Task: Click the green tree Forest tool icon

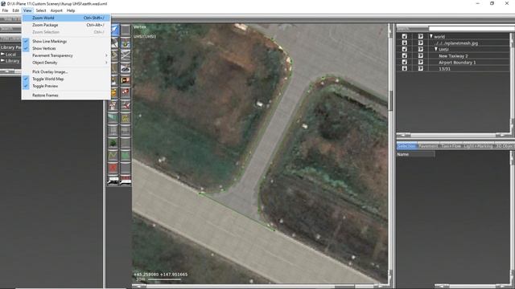Action: [113, 143]
